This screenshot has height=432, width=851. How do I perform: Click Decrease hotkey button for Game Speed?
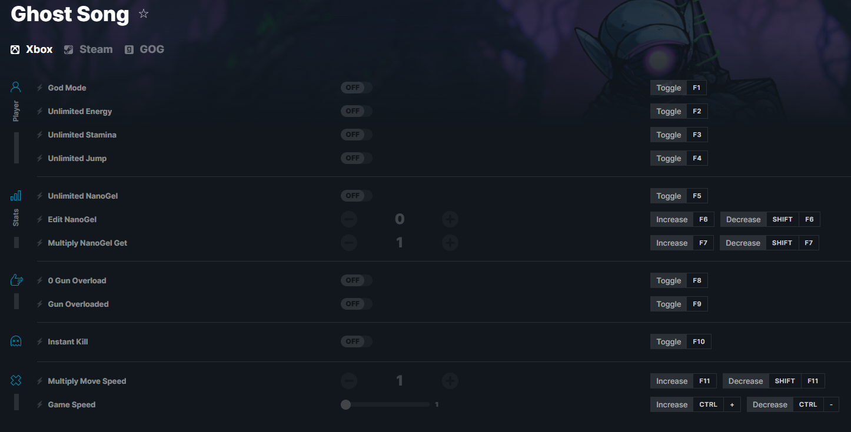(x=793, y=404)
